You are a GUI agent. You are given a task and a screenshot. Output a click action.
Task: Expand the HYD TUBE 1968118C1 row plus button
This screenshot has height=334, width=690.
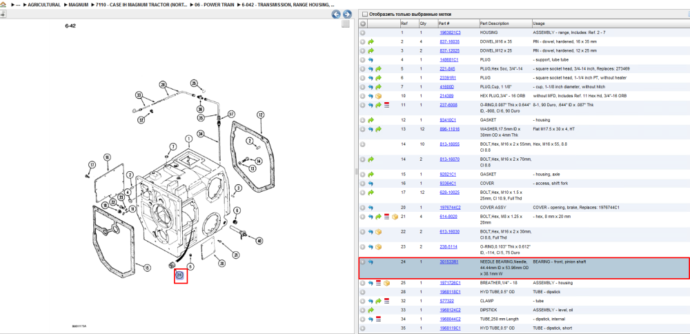[363, 292]
